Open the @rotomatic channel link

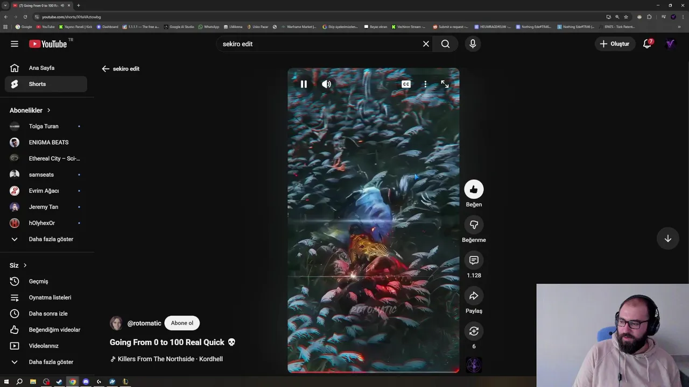click(x=144, y=324)
